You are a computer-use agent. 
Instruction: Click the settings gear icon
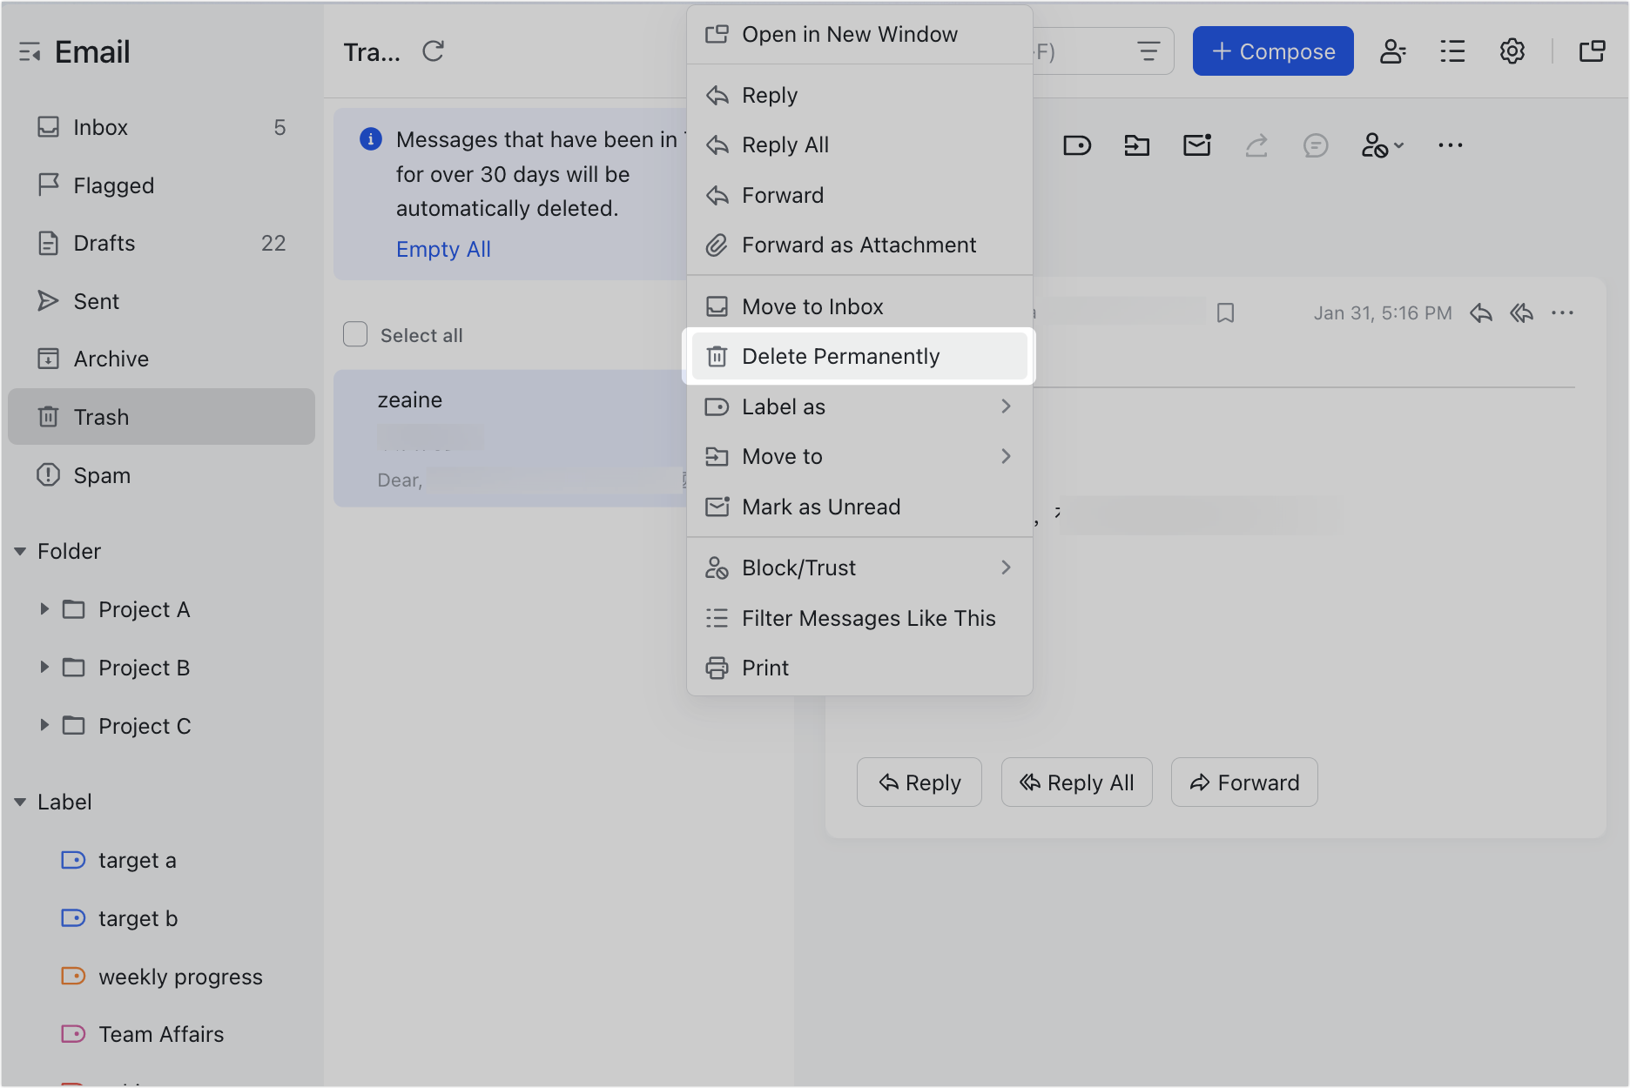coord(1512,51)
